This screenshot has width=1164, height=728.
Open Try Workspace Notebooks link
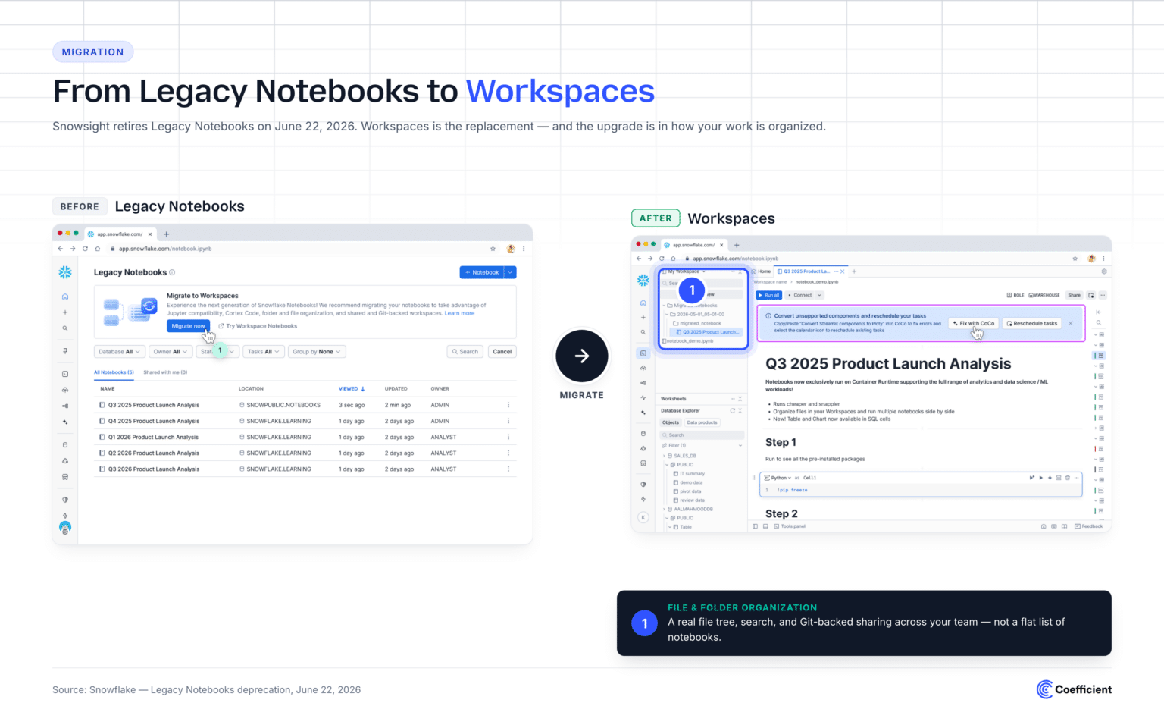(258, 326)
